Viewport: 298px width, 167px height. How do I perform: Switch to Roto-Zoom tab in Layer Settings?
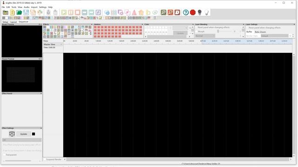click(x=260, y=32)
